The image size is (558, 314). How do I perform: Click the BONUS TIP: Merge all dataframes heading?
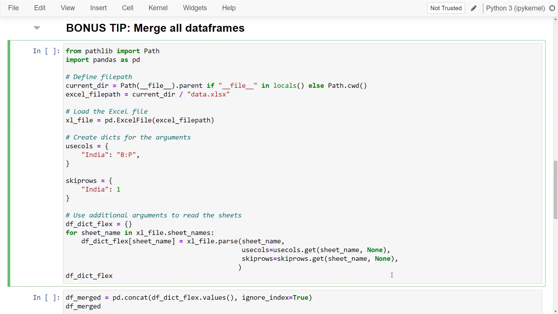155,28
